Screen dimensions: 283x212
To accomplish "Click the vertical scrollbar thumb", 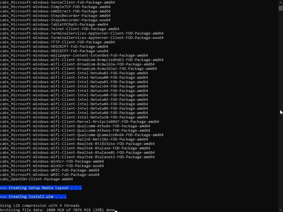I will click(x=281, y=8).
